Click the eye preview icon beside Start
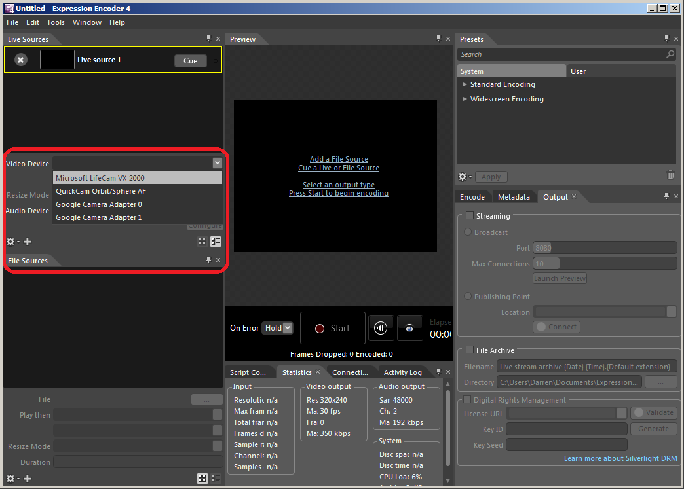The width and height of the screenshot is (684, 489). [409, 328]
